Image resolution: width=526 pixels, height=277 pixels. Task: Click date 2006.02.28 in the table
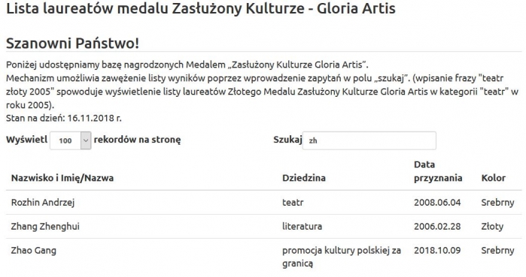coord(437,227)
